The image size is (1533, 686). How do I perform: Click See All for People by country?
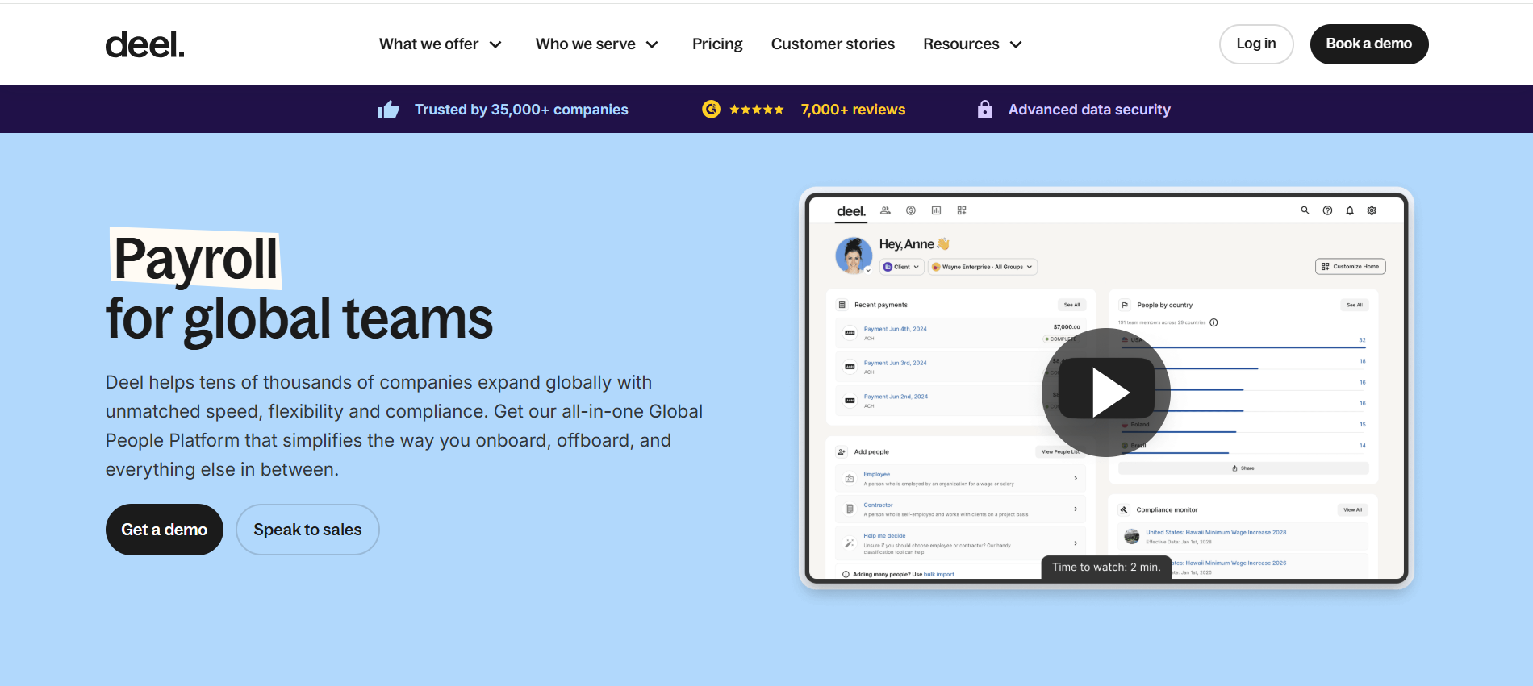(x=1354, y=305)
